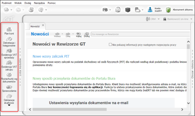Open dropdown next to cloud server icon
The height and width of the screenshot is (116, 195).
pyautogui.click(x=143, y=10)
